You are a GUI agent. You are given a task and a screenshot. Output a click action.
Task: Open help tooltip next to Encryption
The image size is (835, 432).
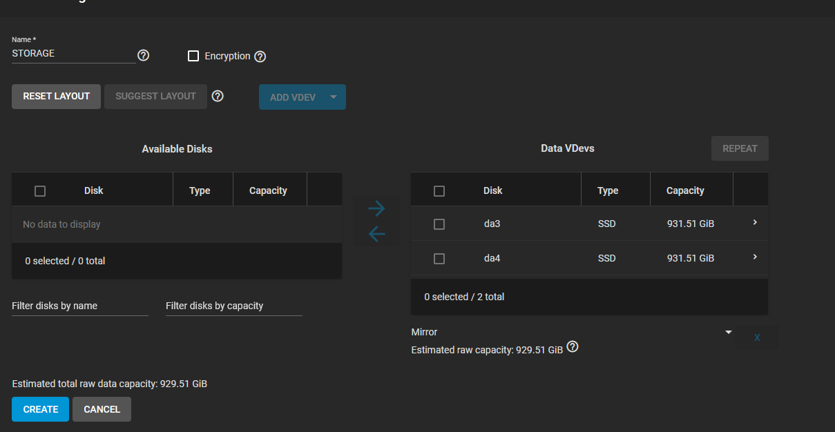(x=260, y=57)
